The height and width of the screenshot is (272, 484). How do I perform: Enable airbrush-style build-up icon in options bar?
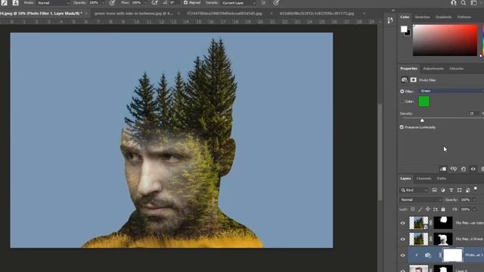(x=154, y=3)
